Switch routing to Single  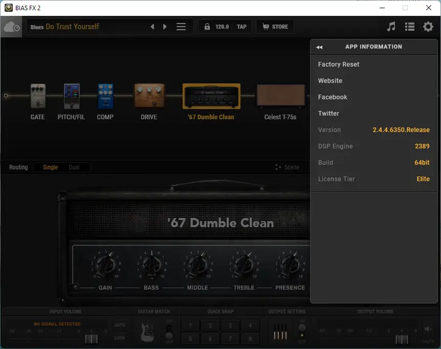click(50, 167)
